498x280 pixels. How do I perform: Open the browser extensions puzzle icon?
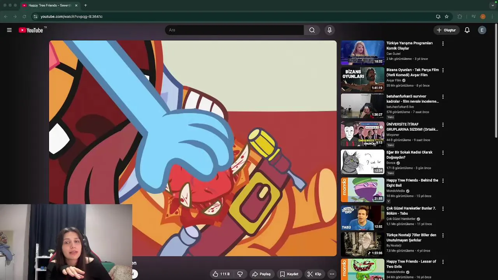click(x=460, y=16)
